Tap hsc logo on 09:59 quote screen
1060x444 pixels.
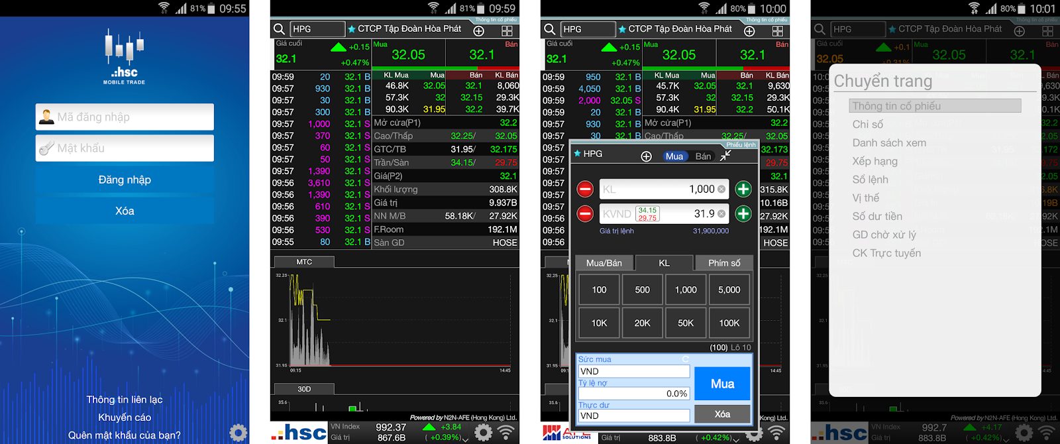click(299, 433)
